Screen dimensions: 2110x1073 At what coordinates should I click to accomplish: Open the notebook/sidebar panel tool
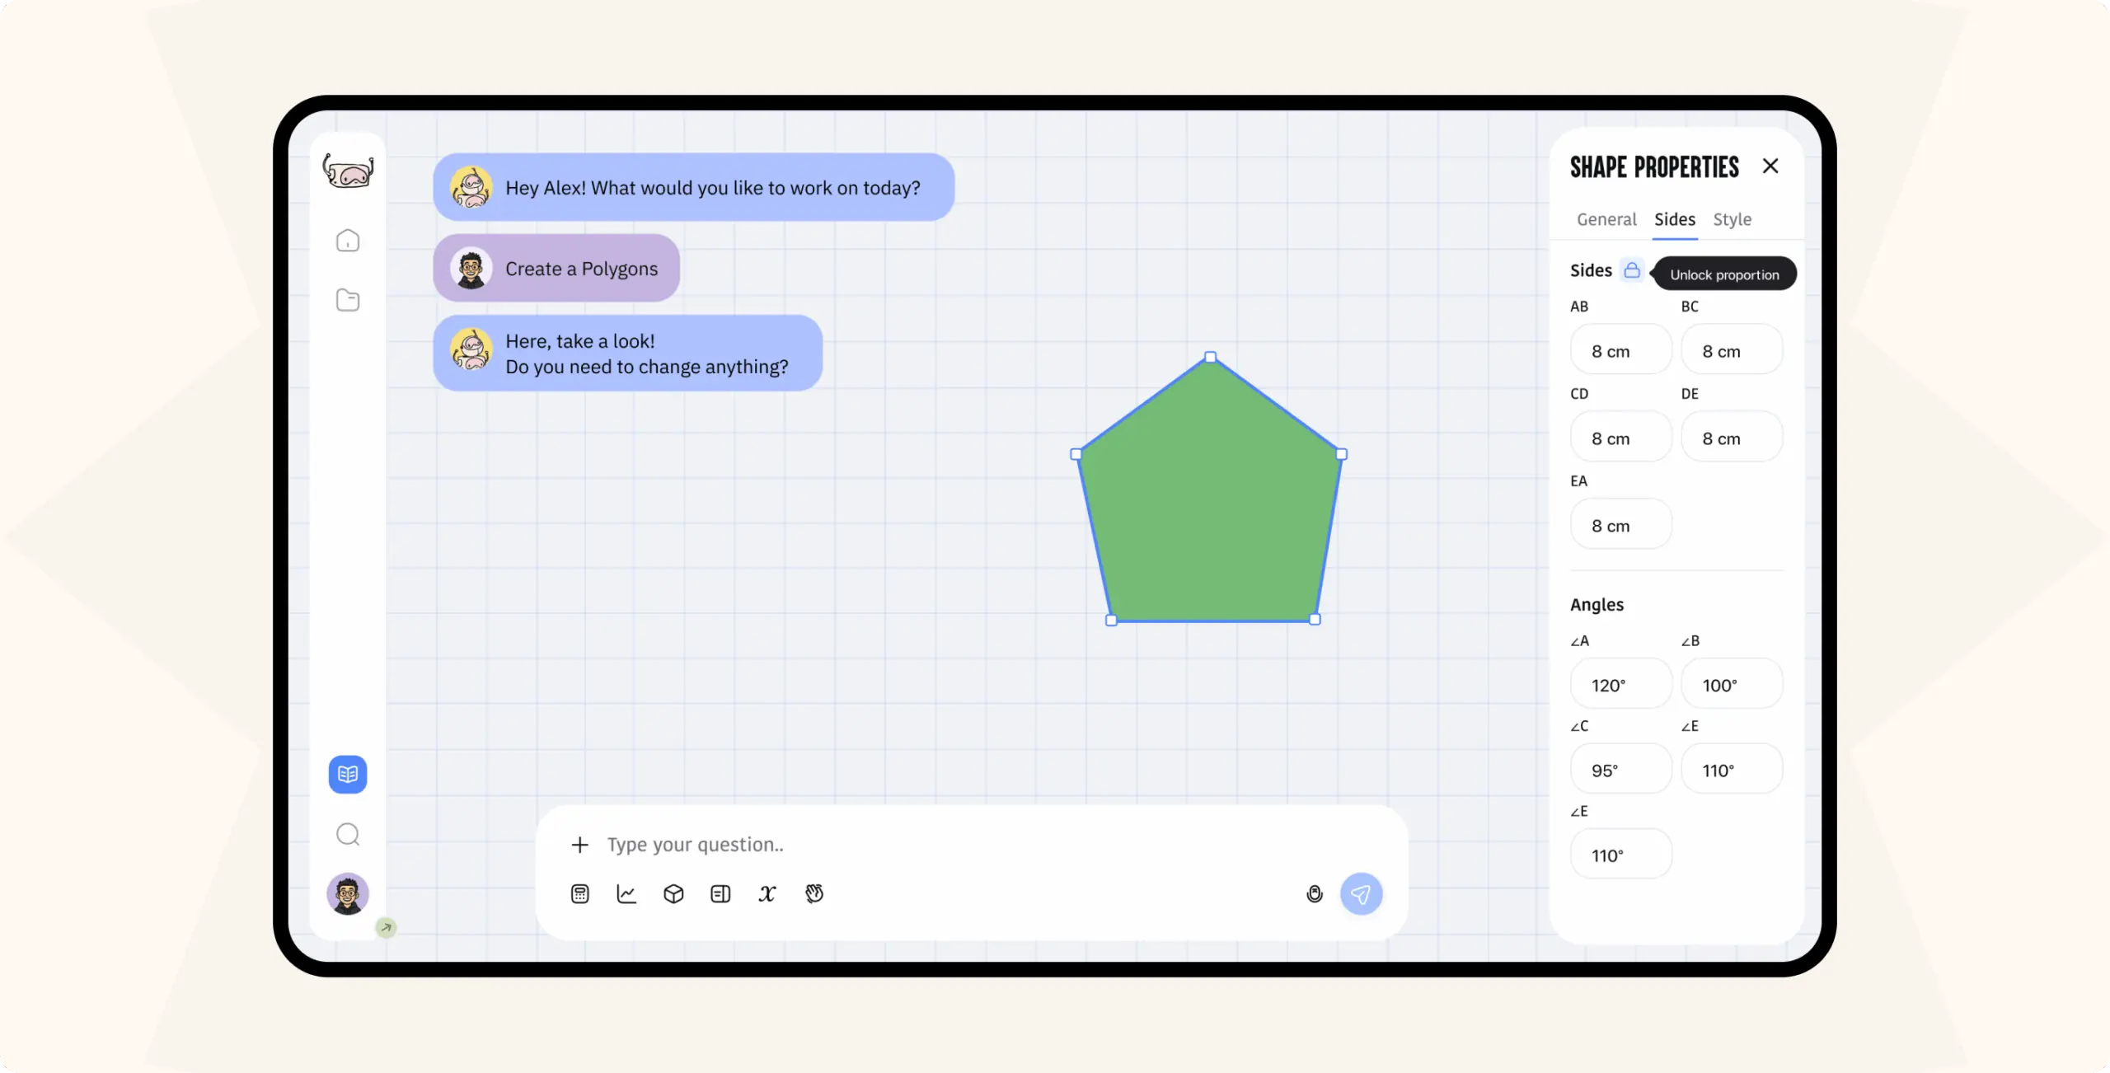(720, 893)
